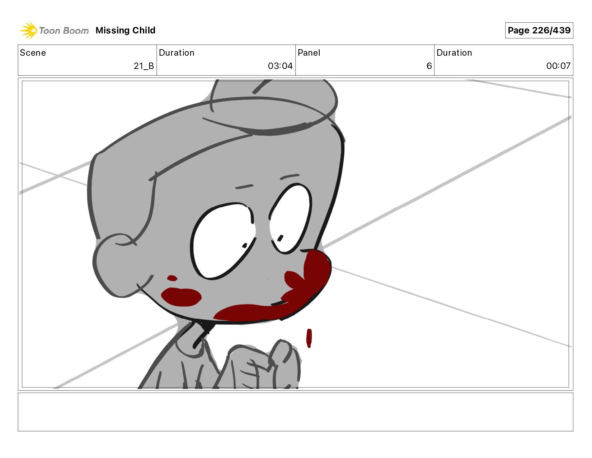Select the 'Panel' header label
592x458 pixels.
click(x=309, y=53)
